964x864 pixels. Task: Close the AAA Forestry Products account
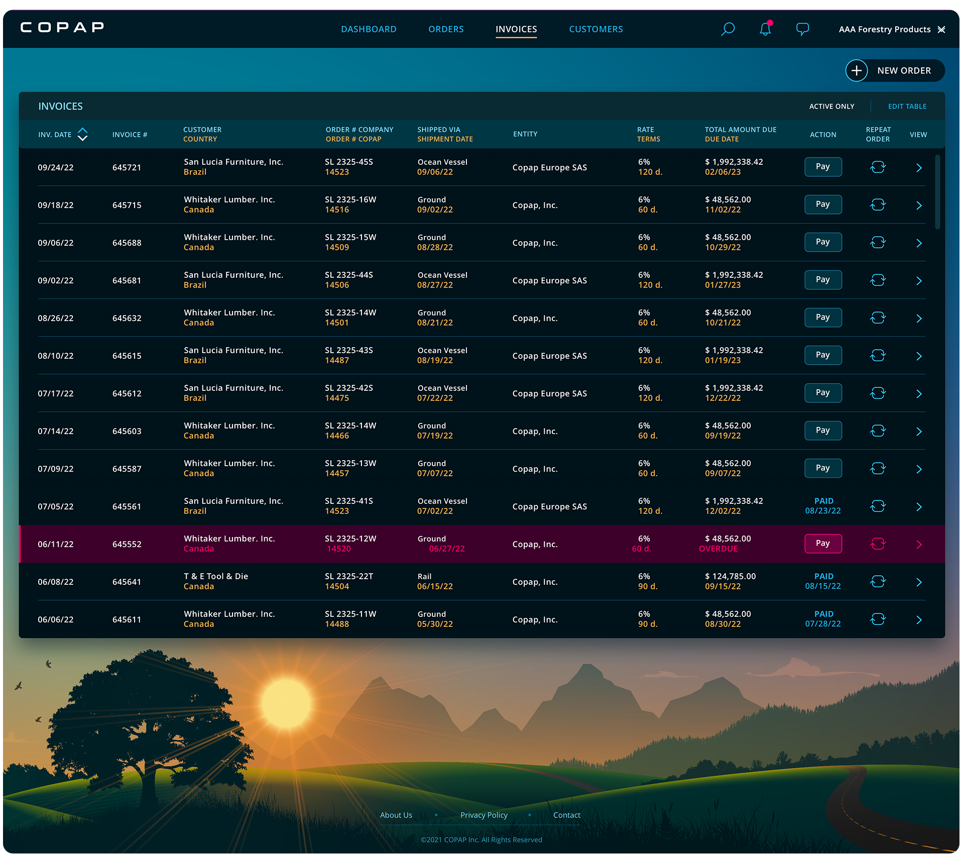(x=941, y=30)
